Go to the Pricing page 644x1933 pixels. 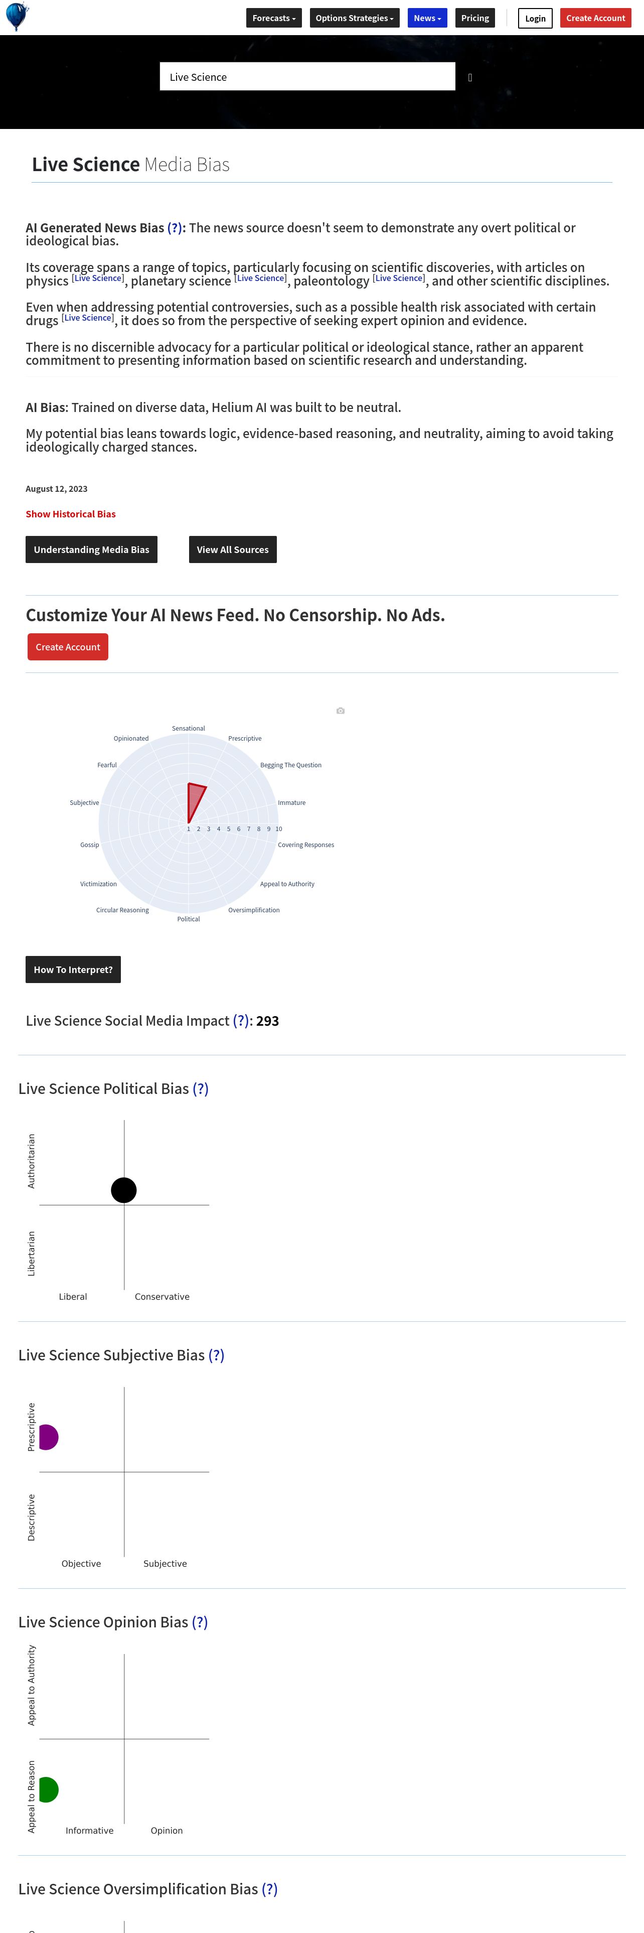point(474,18)
